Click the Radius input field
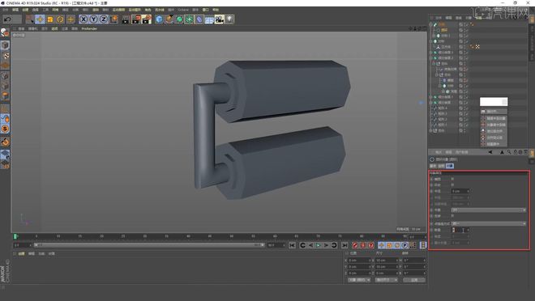535x301 pixels. point(460,191)
